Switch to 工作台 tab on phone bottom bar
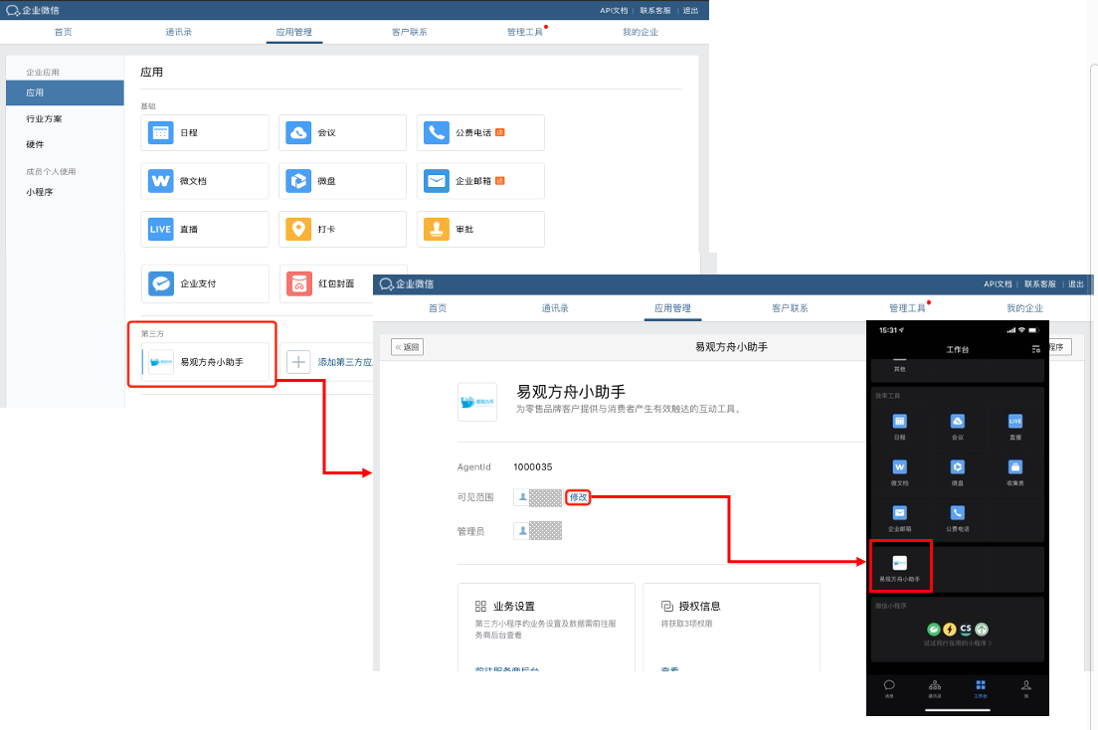This screenshot has height=730, width=1098. pos(981,688)
